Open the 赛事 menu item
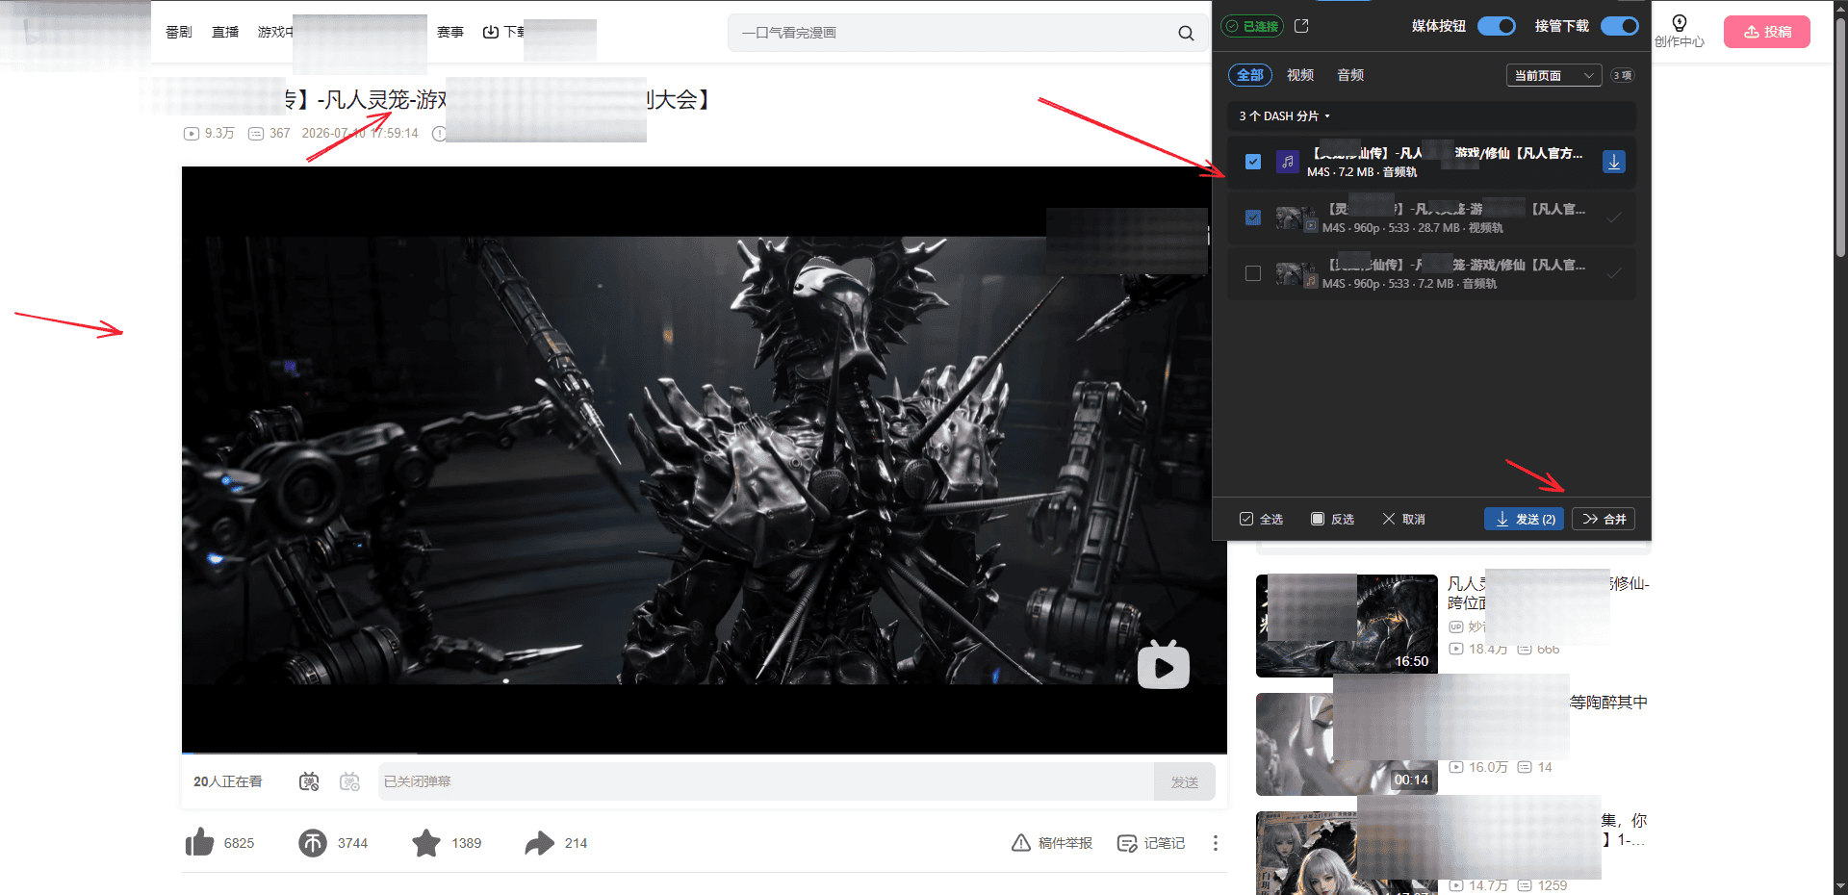This screenshot has height=895, width=1848. (x=450, y=32)
